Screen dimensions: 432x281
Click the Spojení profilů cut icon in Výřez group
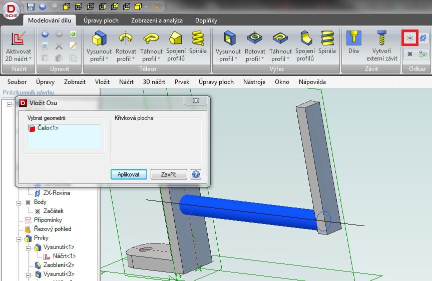[305, 38]
